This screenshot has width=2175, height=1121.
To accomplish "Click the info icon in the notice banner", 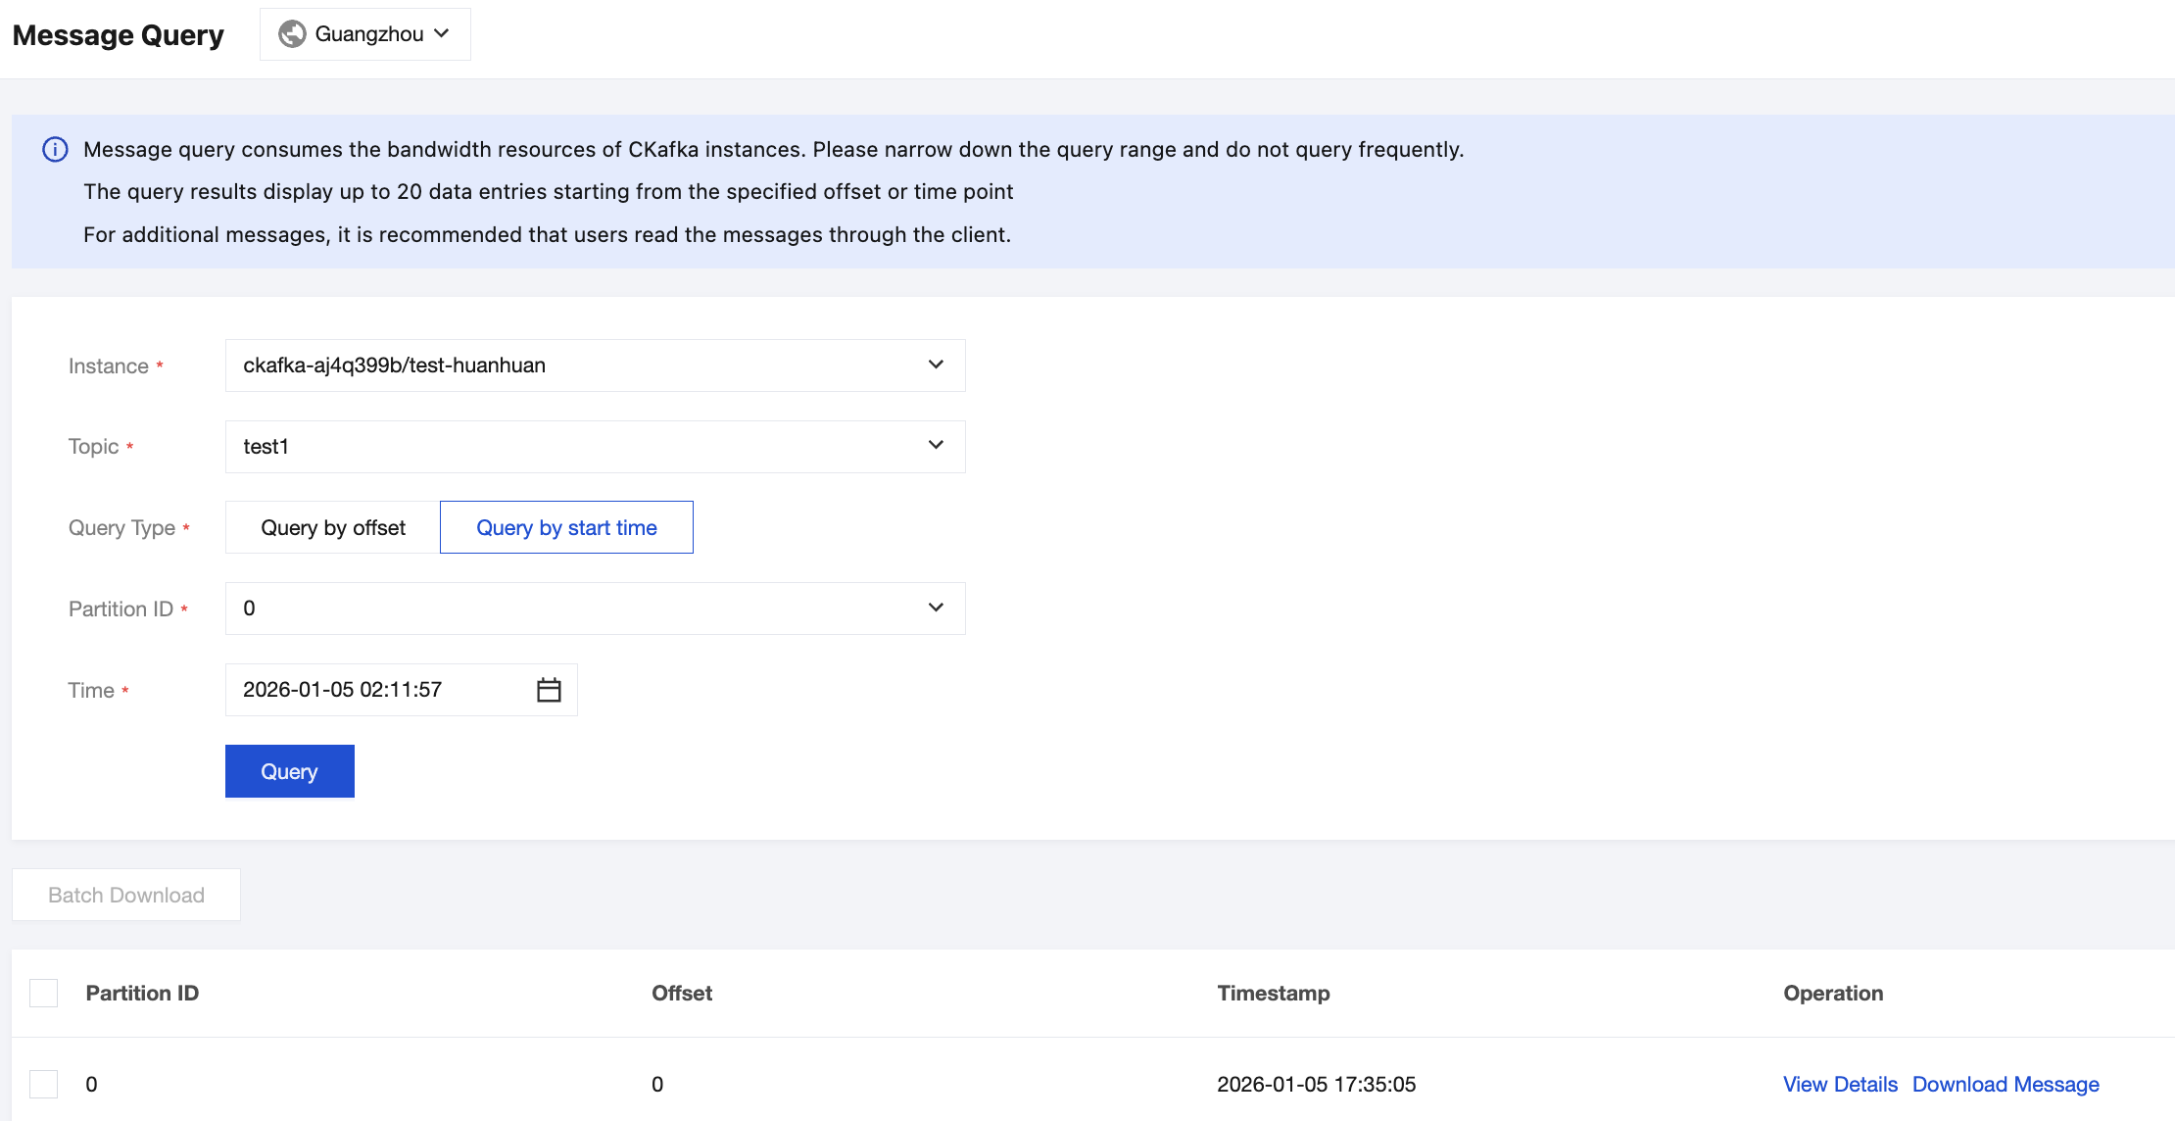I will [55, 150].
